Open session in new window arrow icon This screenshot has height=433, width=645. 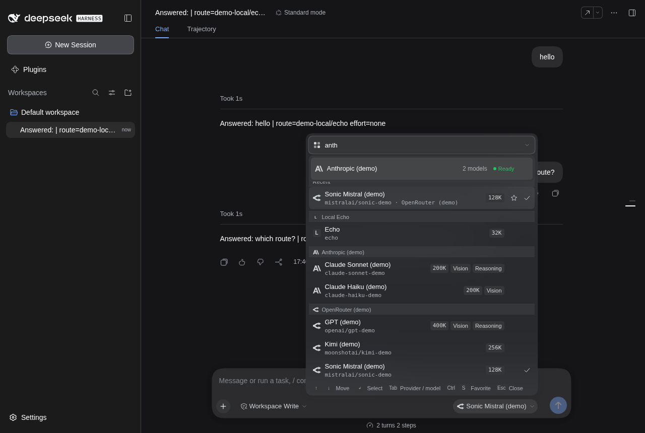[x=587, y=13]
